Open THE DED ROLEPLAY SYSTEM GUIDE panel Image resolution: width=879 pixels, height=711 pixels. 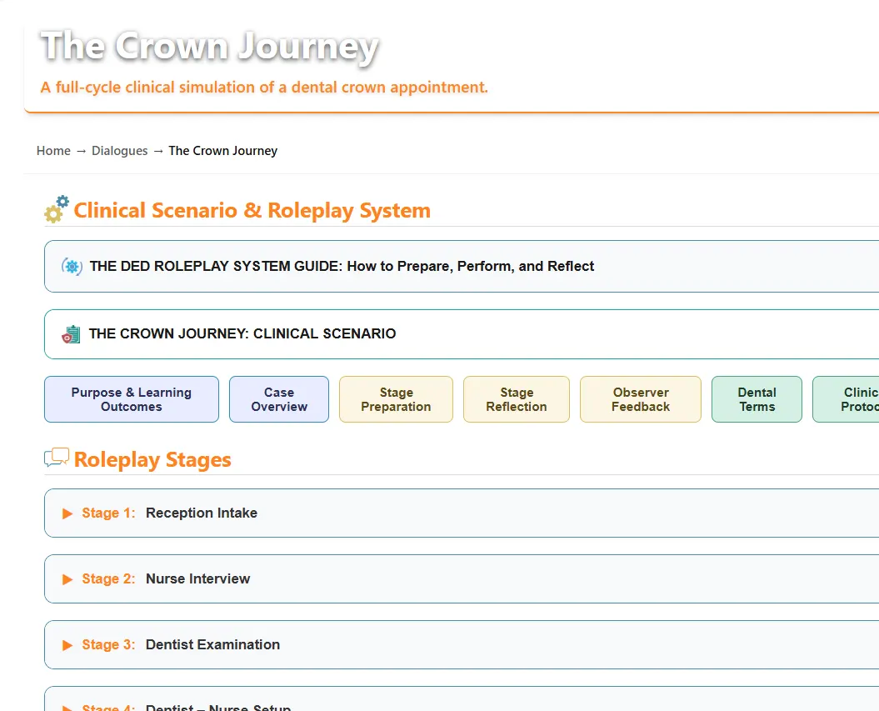click(462, 267)
